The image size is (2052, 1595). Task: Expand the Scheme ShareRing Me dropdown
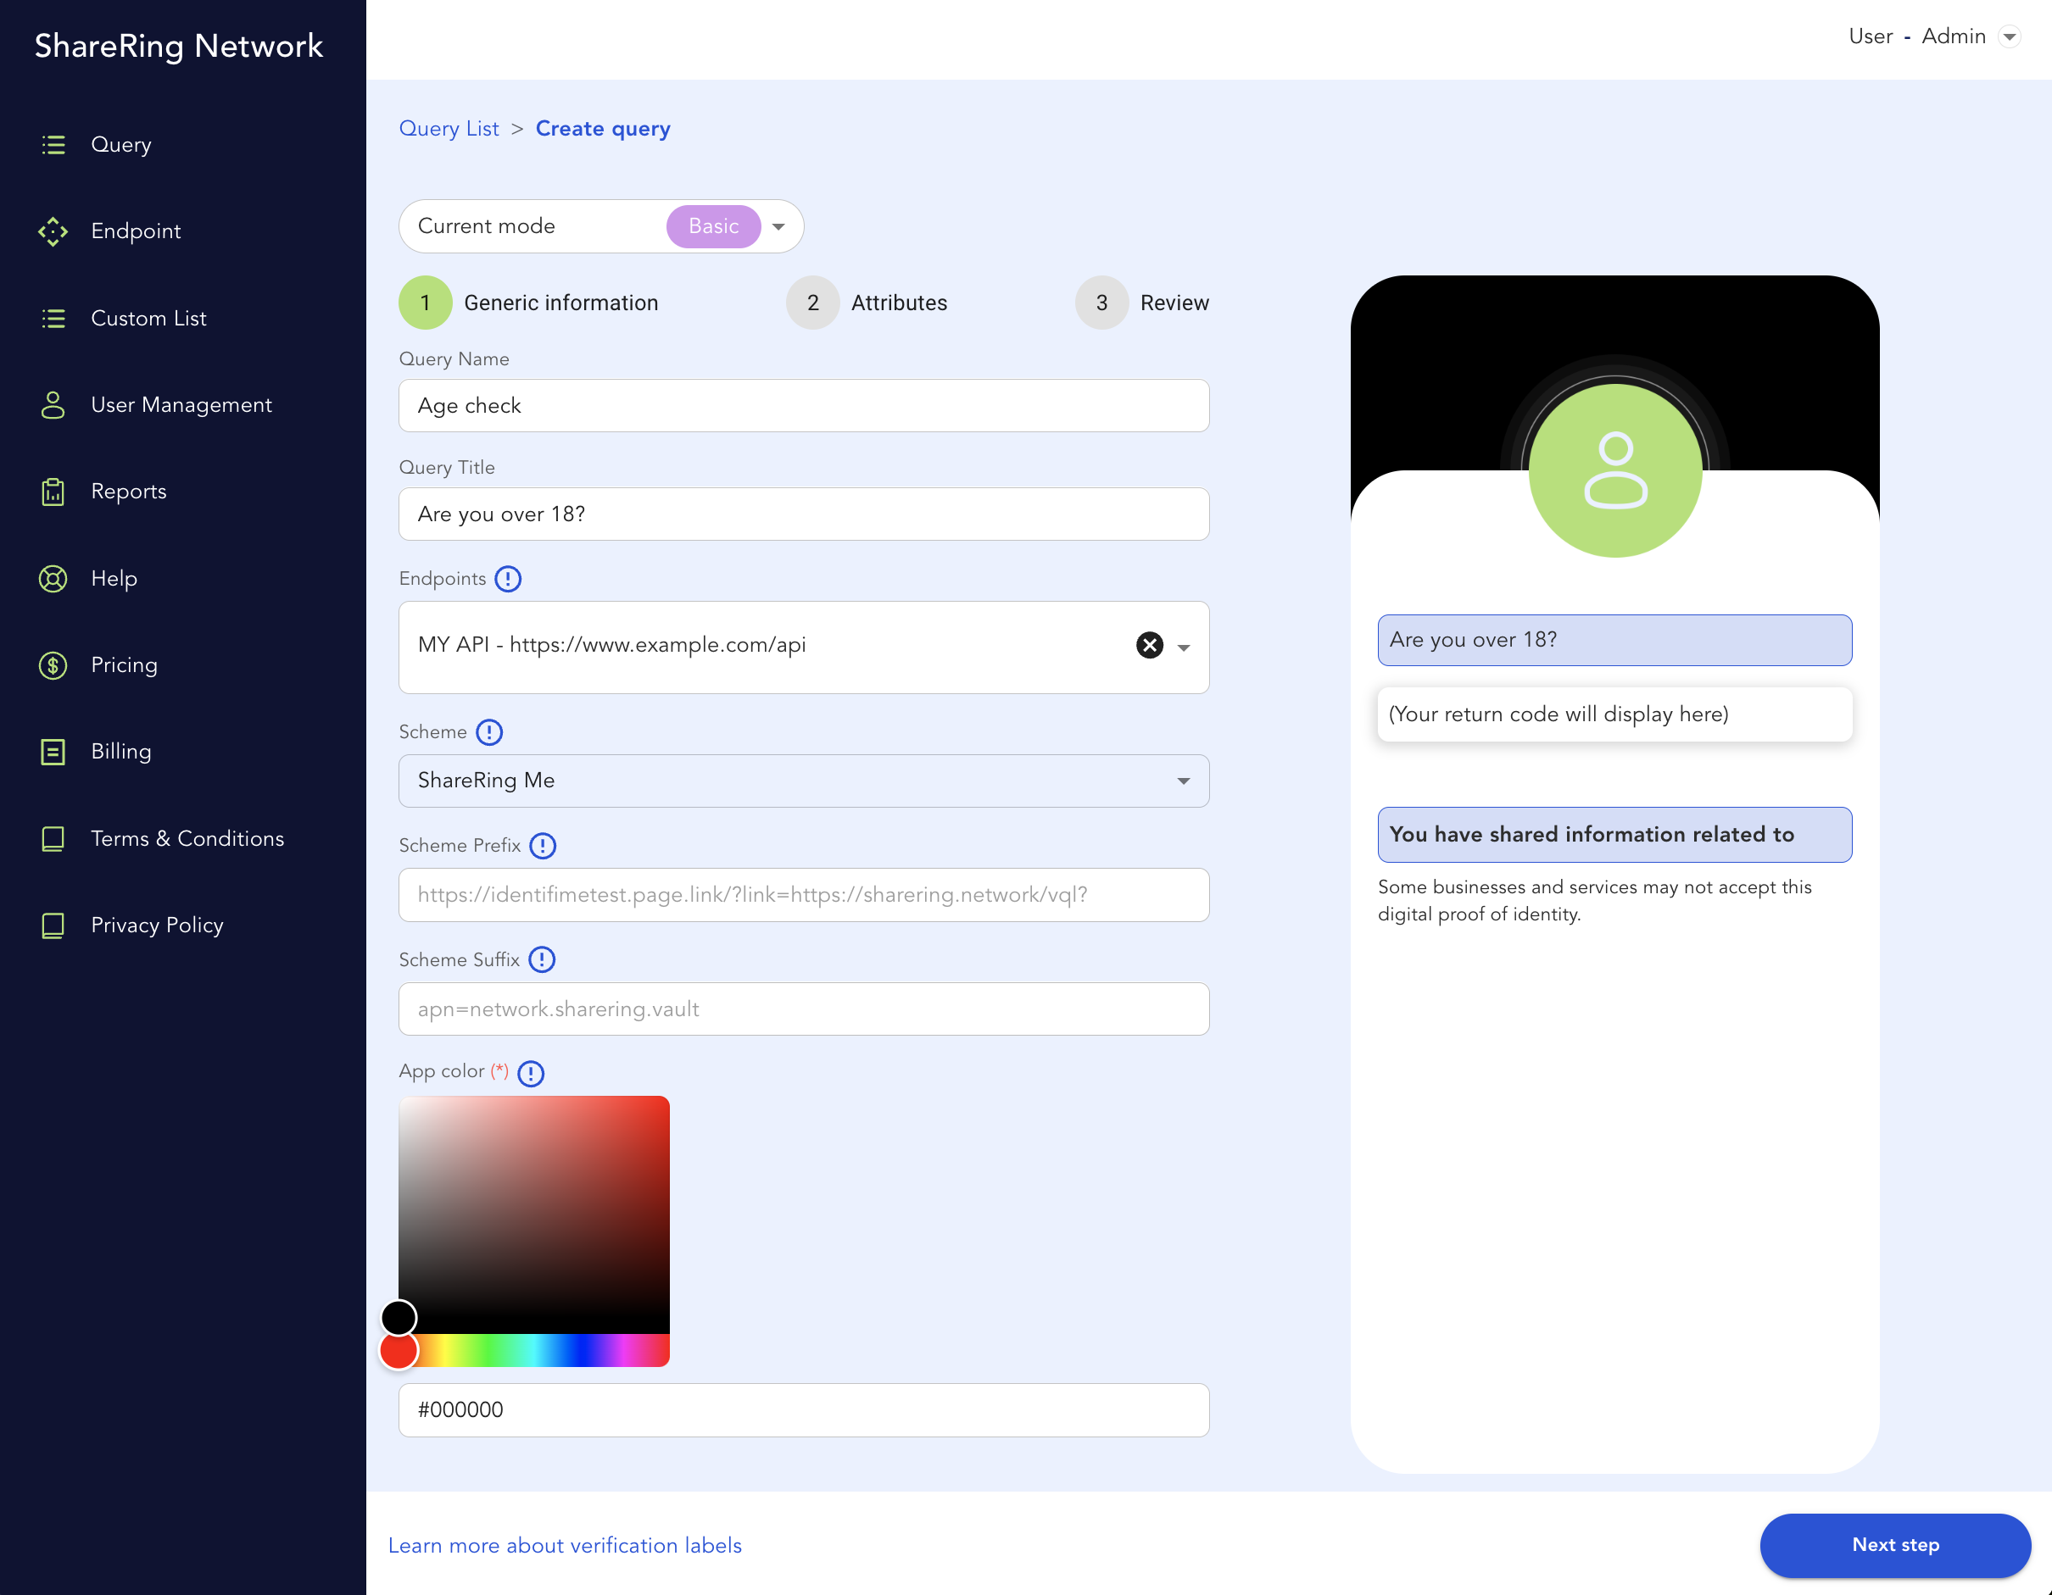pos(1183,781)
